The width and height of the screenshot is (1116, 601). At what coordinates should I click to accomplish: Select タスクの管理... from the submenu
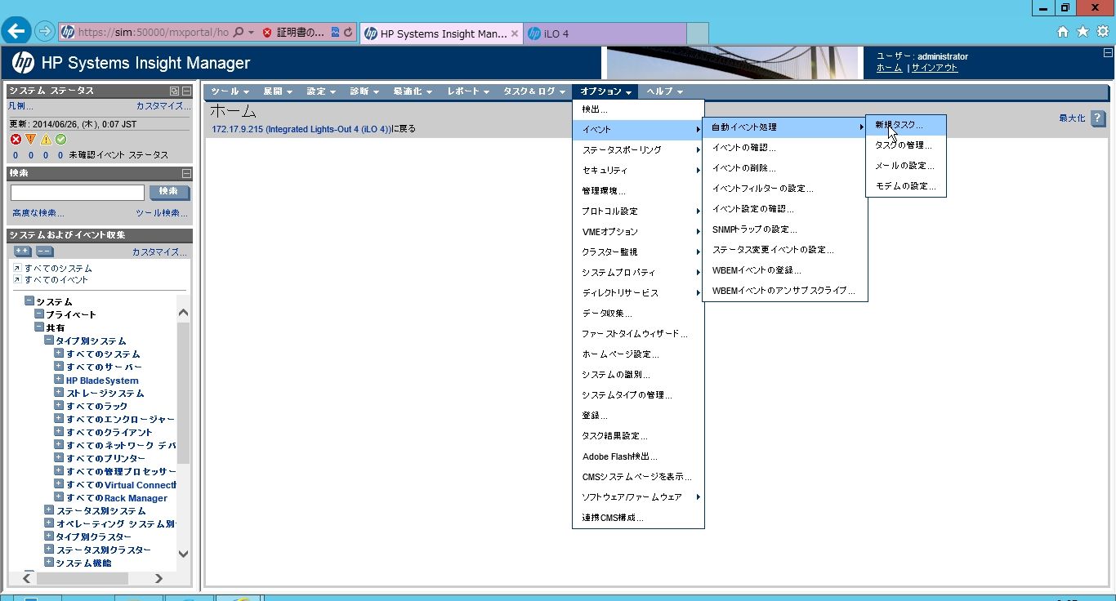(906, 145)
